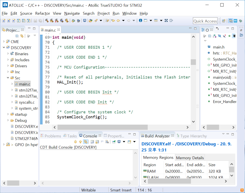The image size is (245, 193).
Task: Click the Open Perspective icon
Action: coord(224,21)
